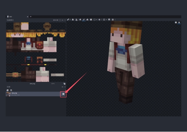Click the save icon in the preview corner
Screen dimensions: 187x132
[176, 23]
